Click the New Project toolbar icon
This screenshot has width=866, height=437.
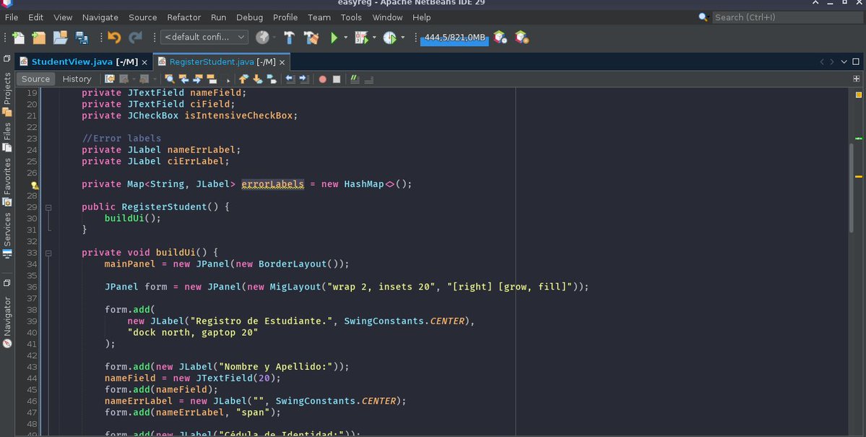(x=39, y=38)
